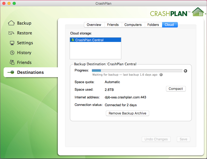Click the Destinations green dot icon

(11, 72)
